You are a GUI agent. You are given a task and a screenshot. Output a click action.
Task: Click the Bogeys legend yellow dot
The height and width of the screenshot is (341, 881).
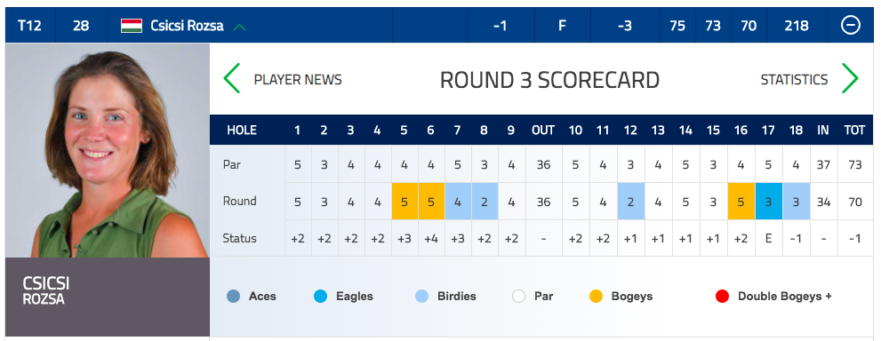click(597, 296)
